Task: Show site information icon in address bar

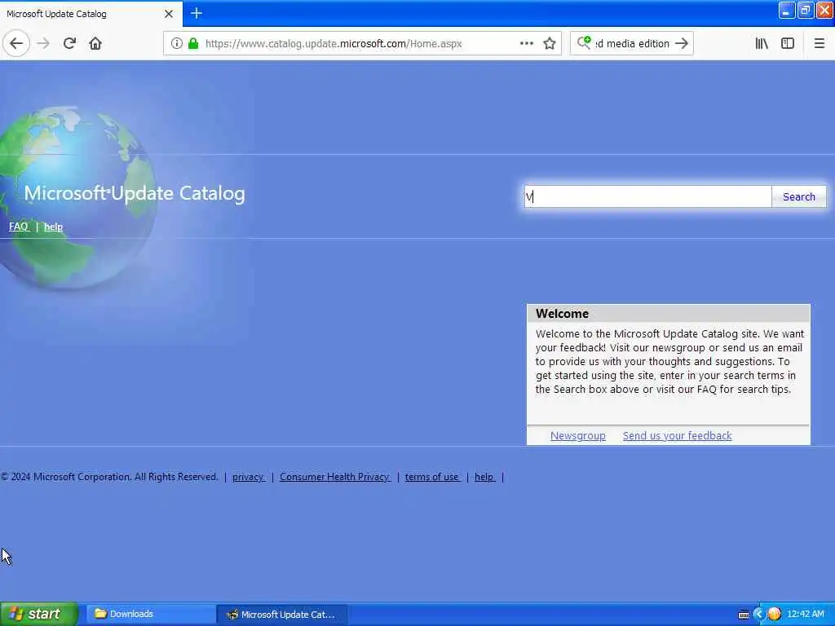Action: point(177,44)
